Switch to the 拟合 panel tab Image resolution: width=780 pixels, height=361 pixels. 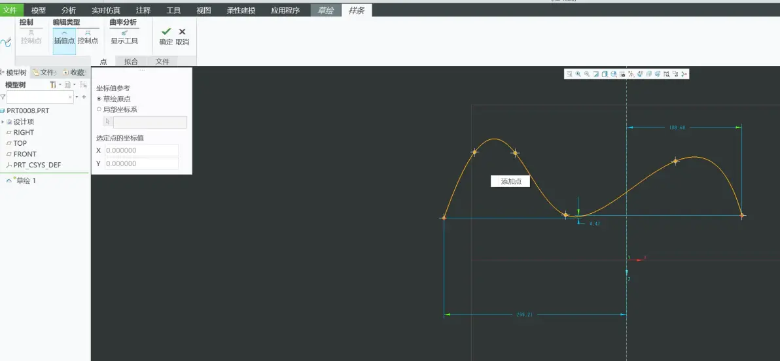click(131, 61)
